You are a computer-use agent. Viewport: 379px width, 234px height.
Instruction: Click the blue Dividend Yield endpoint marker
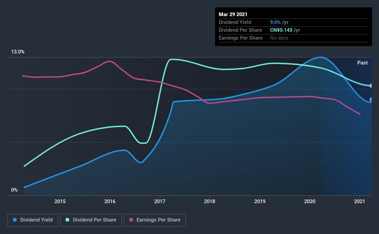pyautogui.click(x=371, y=99)
